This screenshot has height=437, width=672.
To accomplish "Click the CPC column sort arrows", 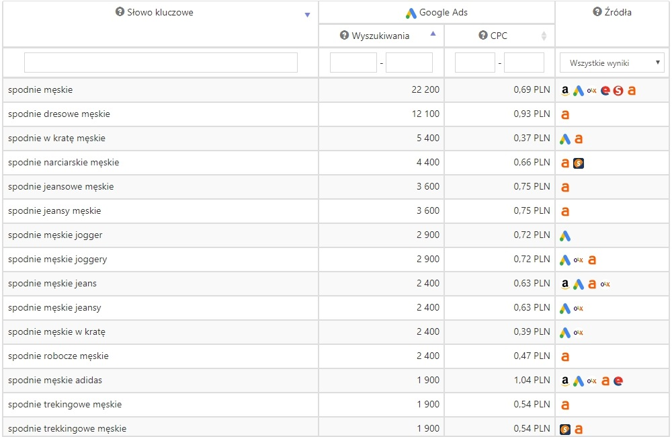I will pyautogui.click(x=544, y=36).
